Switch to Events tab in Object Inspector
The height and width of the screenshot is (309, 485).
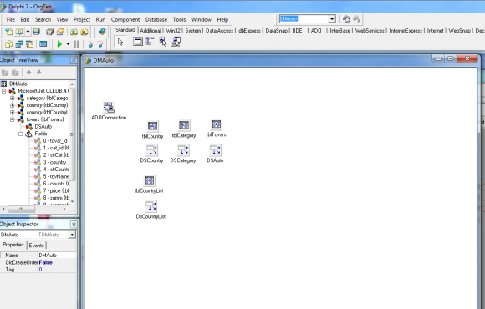point(37,246)
